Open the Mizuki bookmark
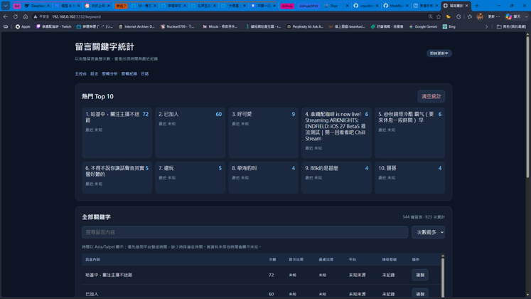The height and width of the screenshot is (299, 531). point(220,26)
